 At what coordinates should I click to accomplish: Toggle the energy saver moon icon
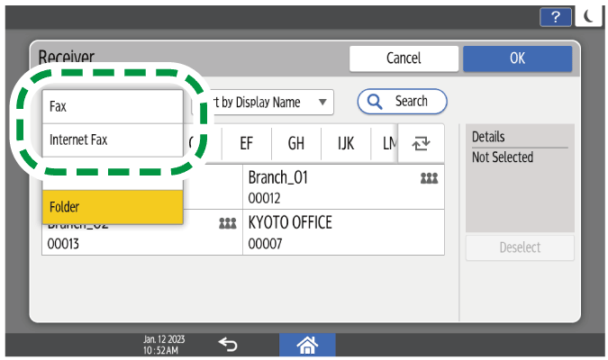click(x=590, y=16)
